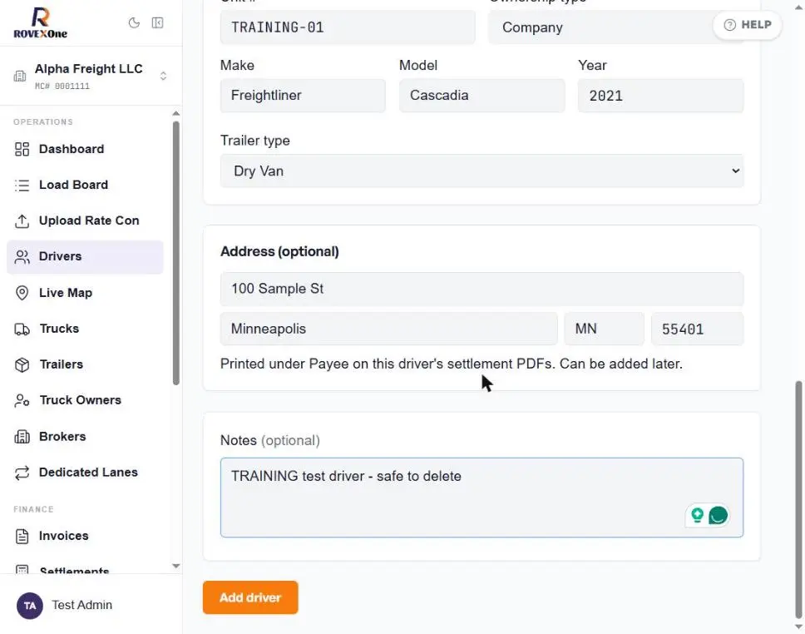The image size is (805, 634).
Task: Go to Load Board
Action: [x=85, y=185]
